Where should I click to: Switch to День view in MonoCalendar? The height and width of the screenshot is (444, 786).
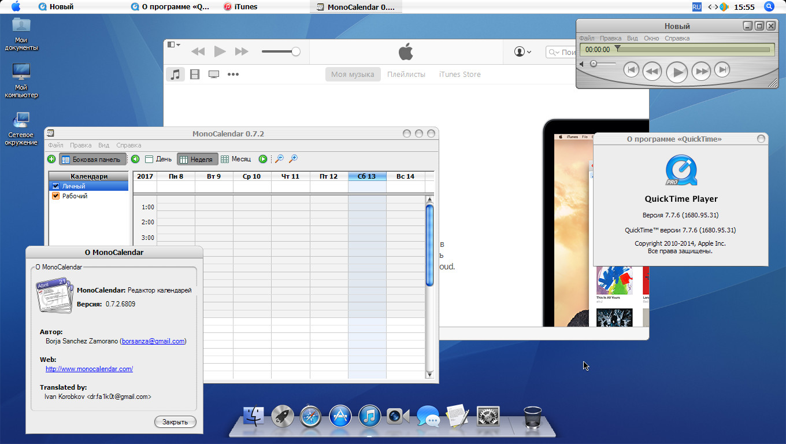point(158,159)
